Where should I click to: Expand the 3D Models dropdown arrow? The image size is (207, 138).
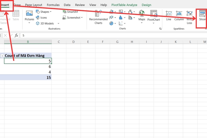point(58,23)
